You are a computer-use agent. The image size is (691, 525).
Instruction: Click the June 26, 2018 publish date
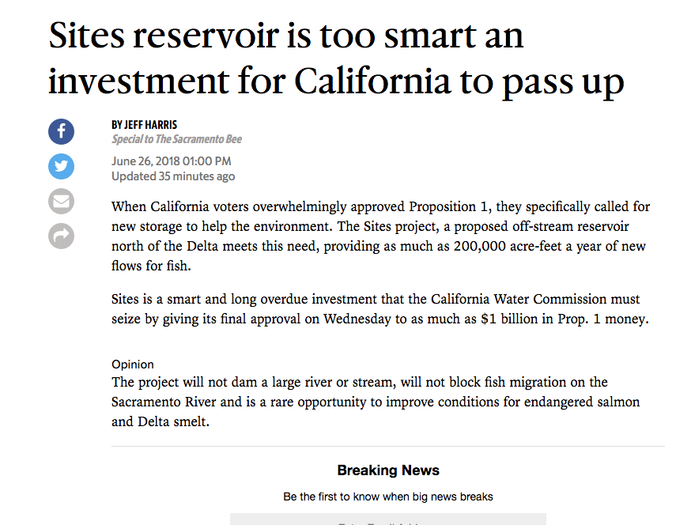(x=171, y=161)
